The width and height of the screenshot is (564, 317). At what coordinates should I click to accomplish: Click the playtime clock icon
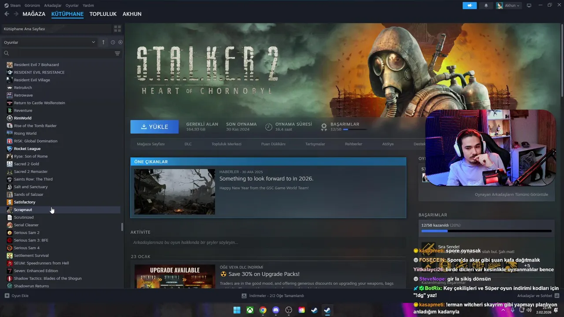pos(268,127)
